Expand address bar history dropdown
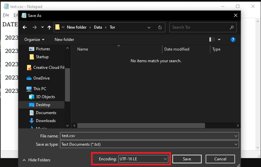 point(149,27)
